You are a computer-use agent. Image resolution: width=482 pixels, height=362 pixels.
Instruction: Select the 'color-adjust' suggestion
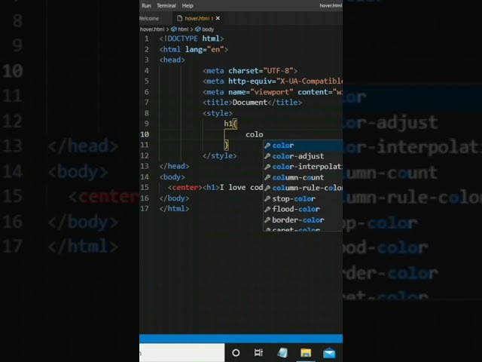[x=303, y=156]
